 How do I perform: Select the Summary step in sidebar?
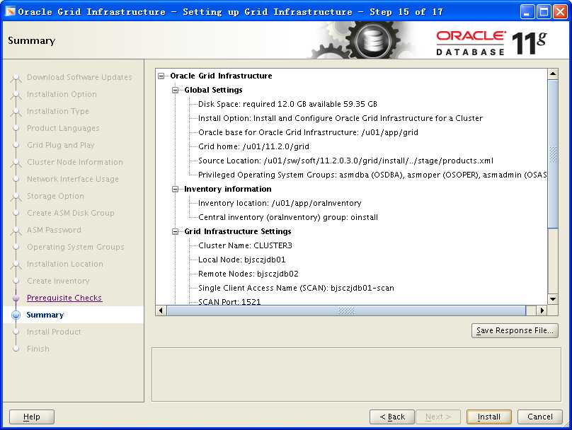[45, 315]
